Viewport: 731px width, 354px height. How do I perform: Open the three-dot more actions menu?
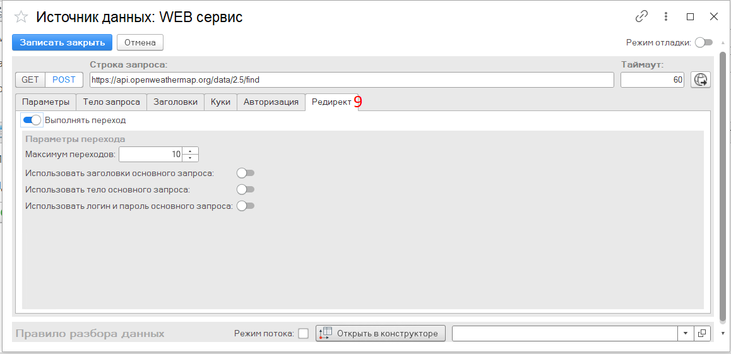[666, 17]
